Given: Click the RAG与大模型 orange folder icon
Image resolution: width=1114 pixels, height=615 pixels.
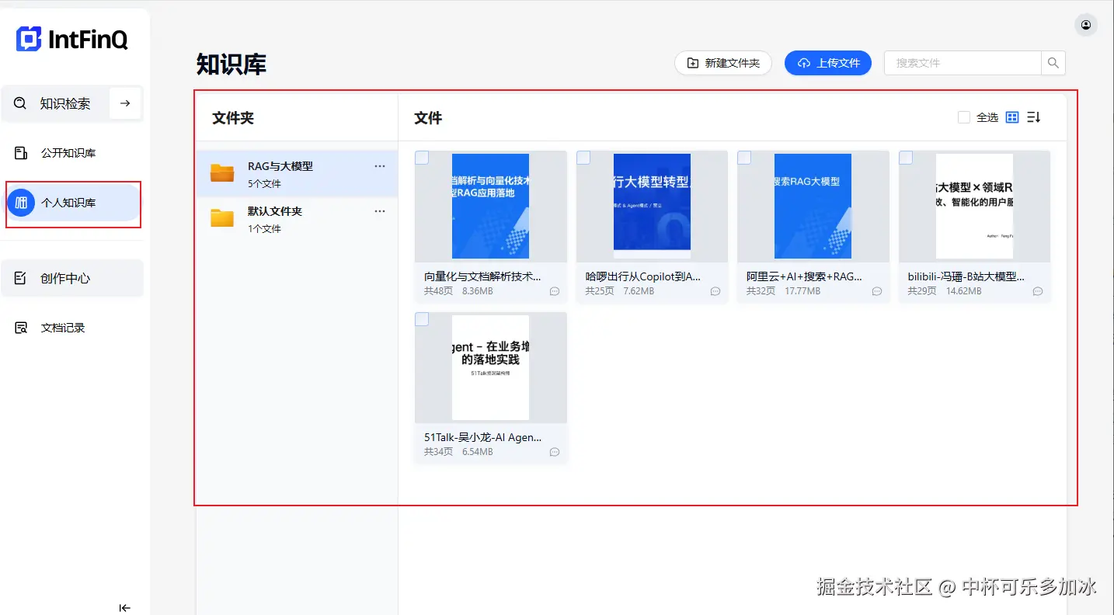Looking at the screenshot, I should (222, 173).
